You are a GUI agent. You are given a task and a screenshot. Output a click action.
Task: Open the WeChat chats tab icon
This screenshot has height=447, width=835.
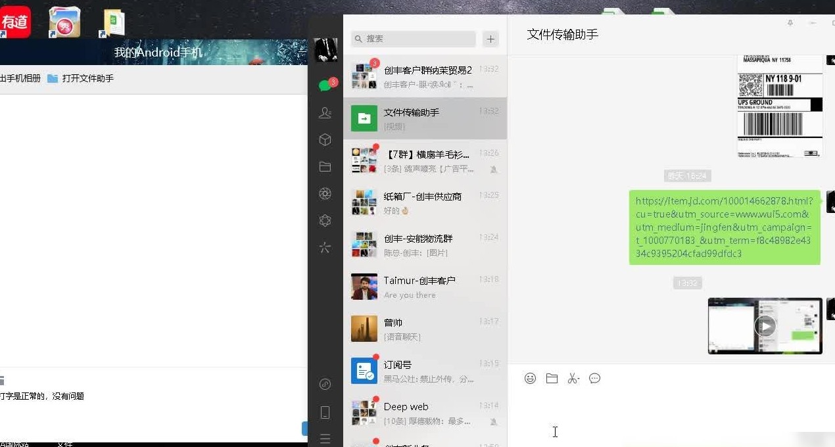click(x=325, y=85)
